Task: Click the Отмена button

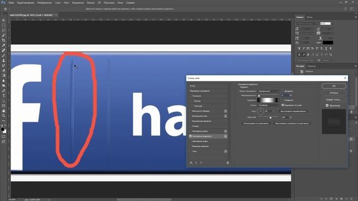Action: [334, 93]
